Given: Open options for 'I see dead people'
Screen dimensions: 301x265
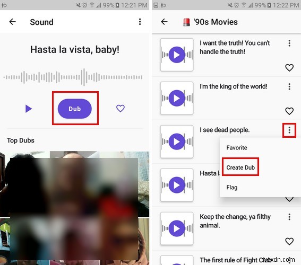Looking at the screenshot, I should click(x=289, y=130).
